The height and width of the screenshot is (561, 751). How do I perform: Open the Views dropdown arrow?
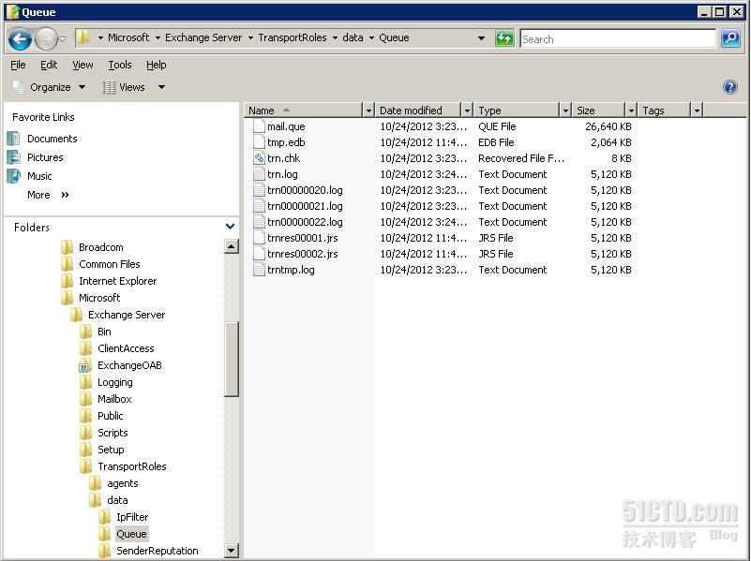[x=161, y=87]
